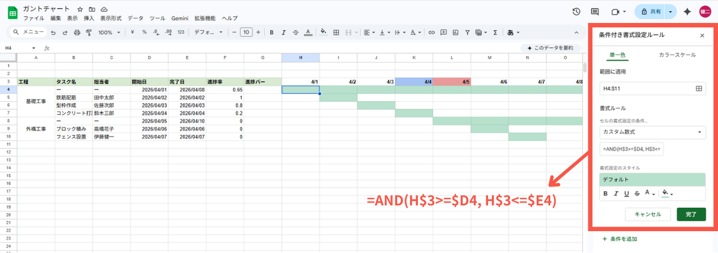Image resolution: width=718 pixels, height=253 pixels.
Task: Select the paint format tool
Action: coord(88,32)
